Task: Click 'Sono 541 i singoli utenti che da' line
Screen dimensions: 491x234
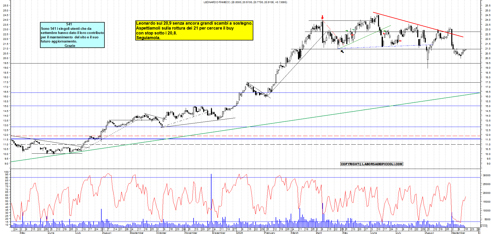Action: [66, 29]
